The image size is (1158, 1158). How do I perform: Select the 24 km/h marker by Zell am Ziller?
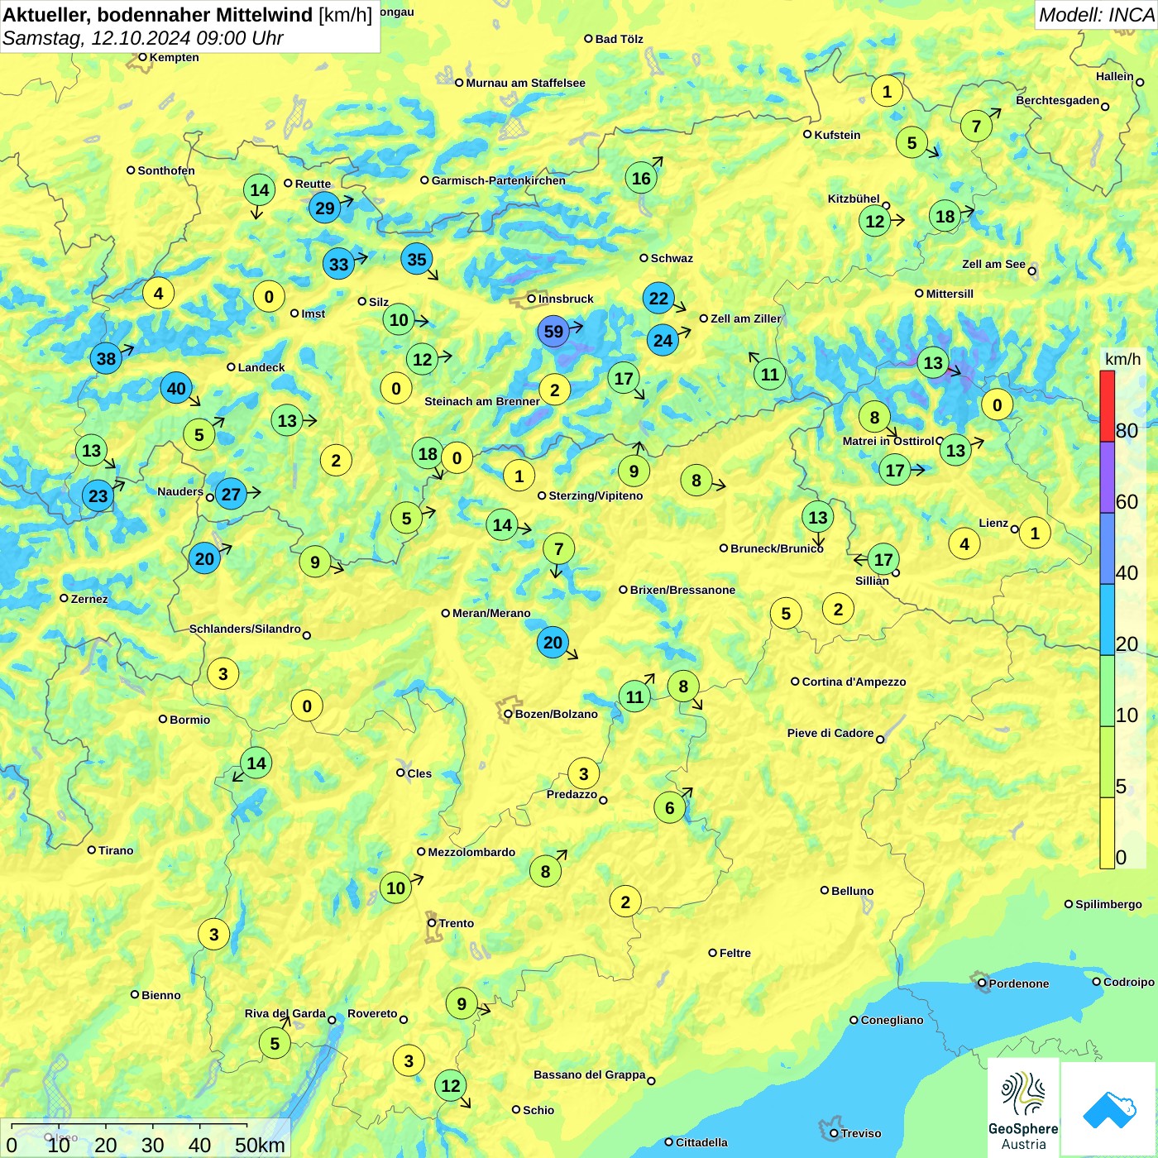click(663, 340)
